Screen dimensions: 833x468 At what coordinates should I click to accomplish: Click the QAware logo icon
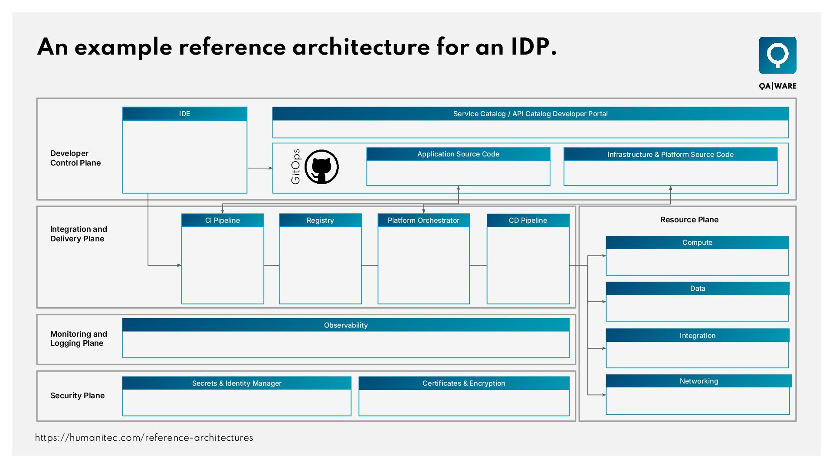[x=777, y=55]
